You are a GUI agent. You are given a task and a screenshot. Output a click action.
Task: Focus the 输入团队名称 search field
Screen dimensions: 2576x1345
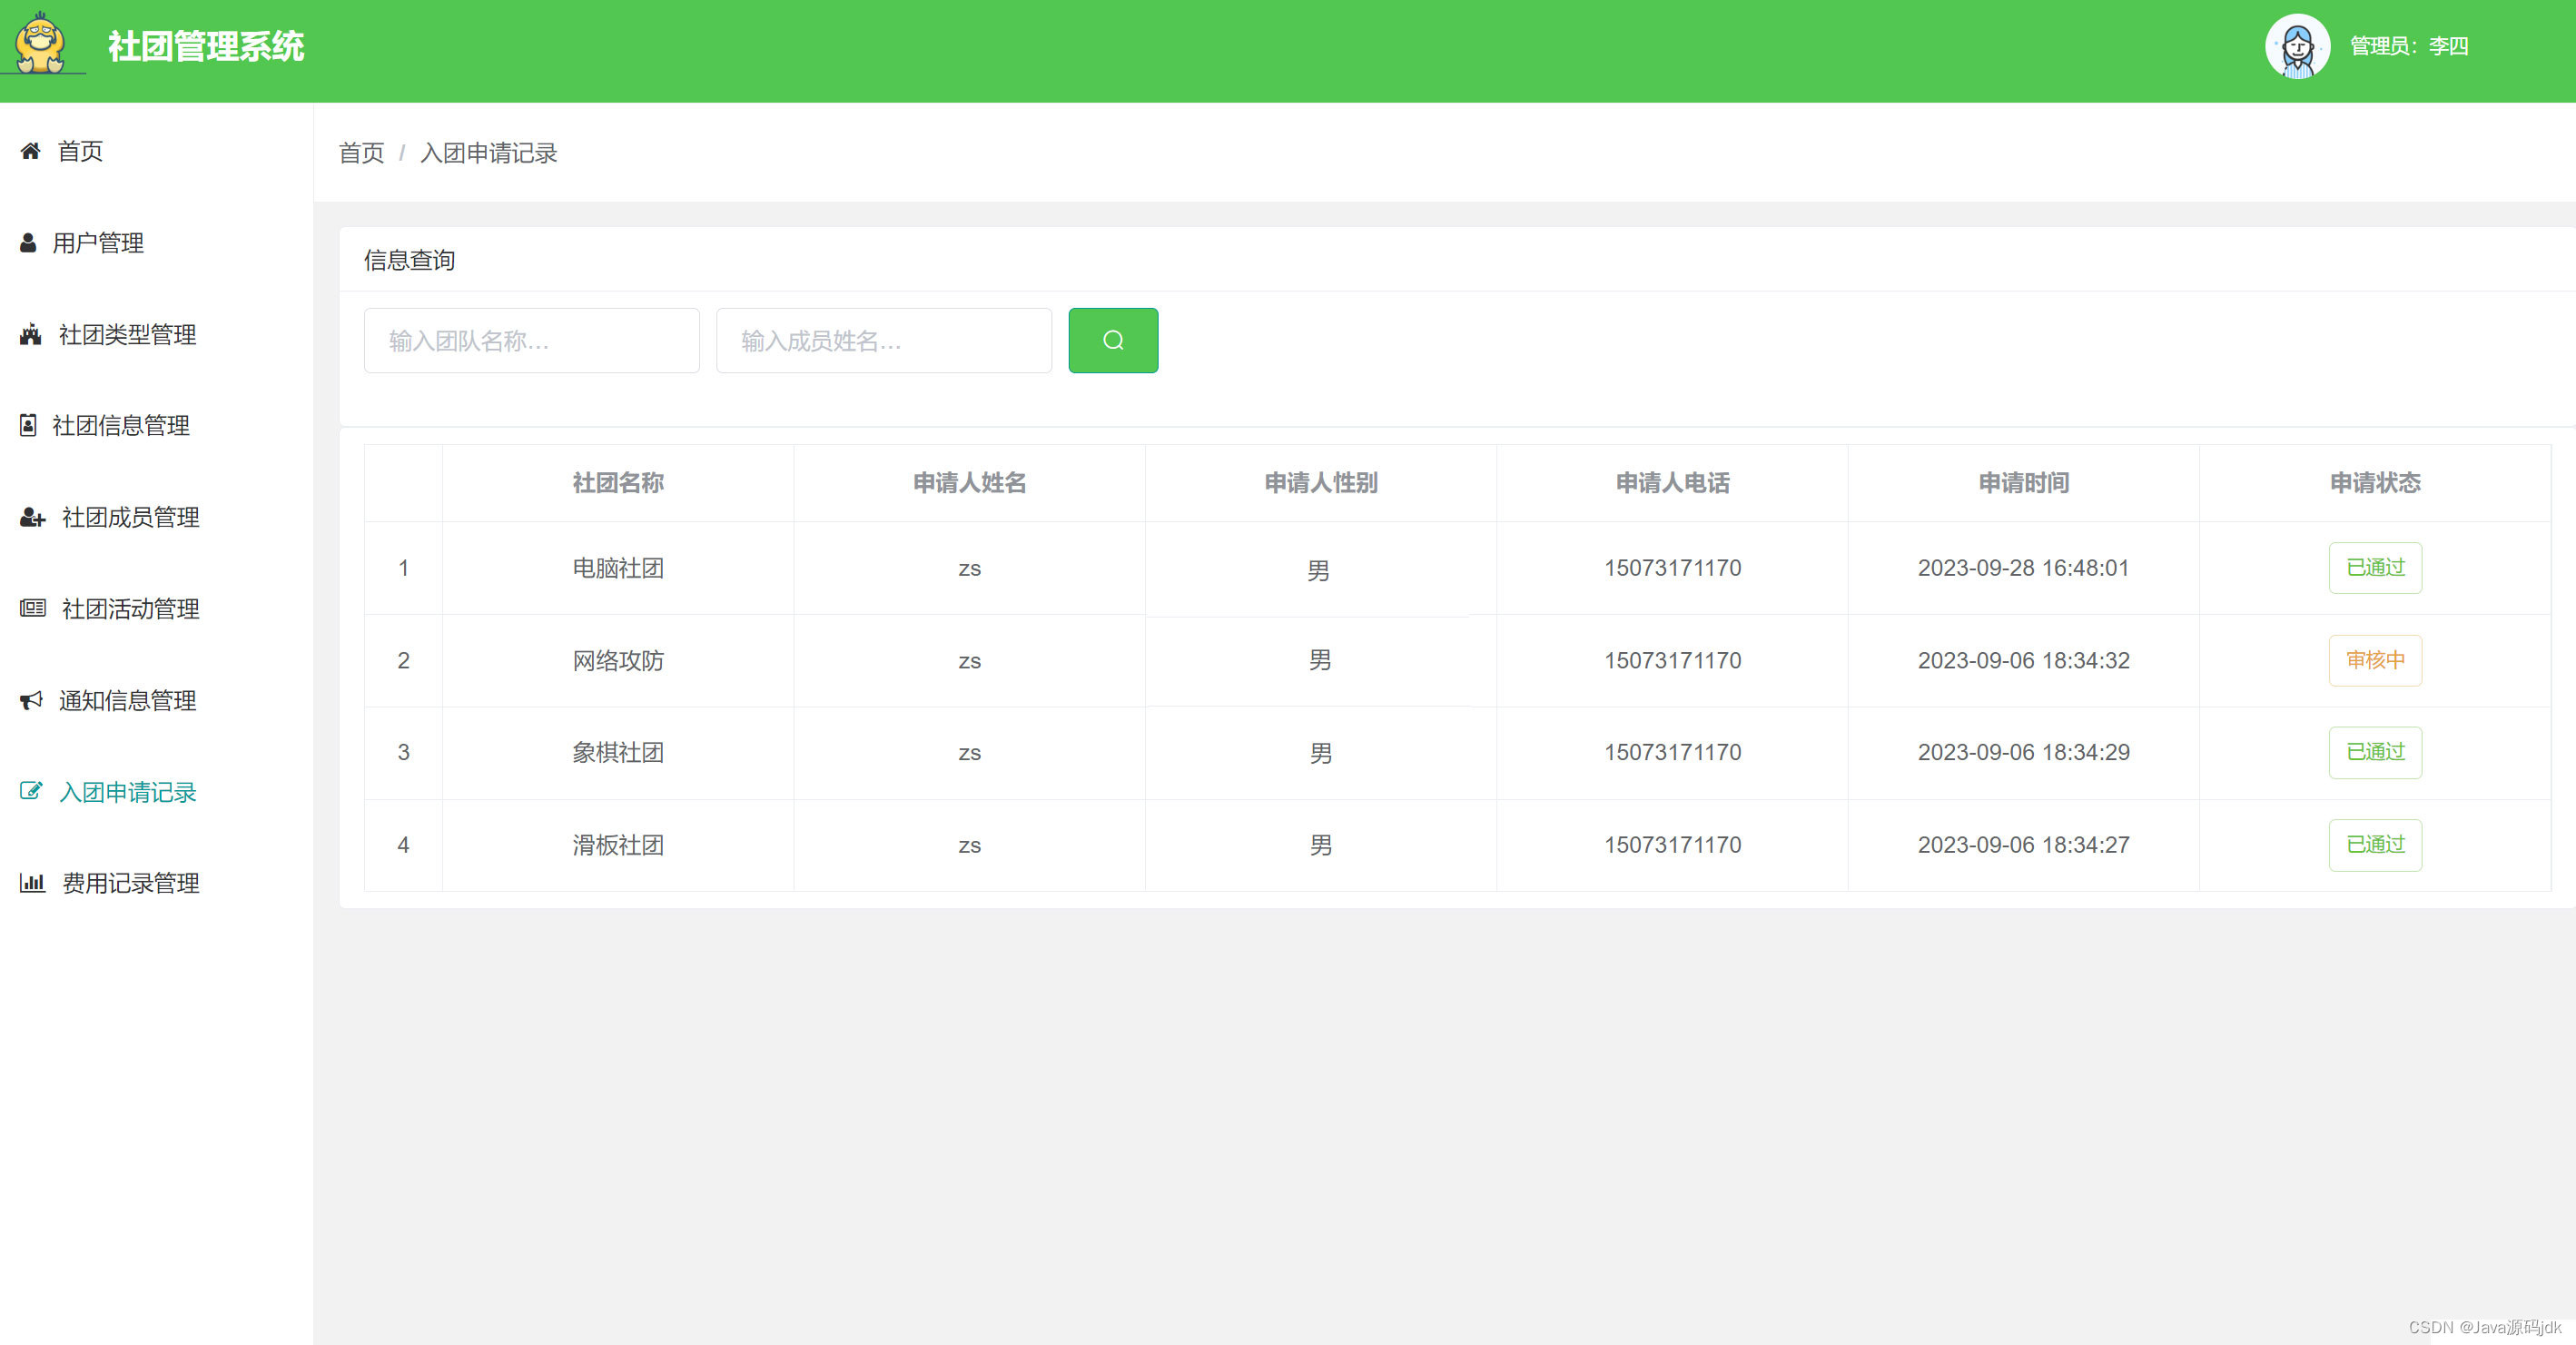click(531, 341)
